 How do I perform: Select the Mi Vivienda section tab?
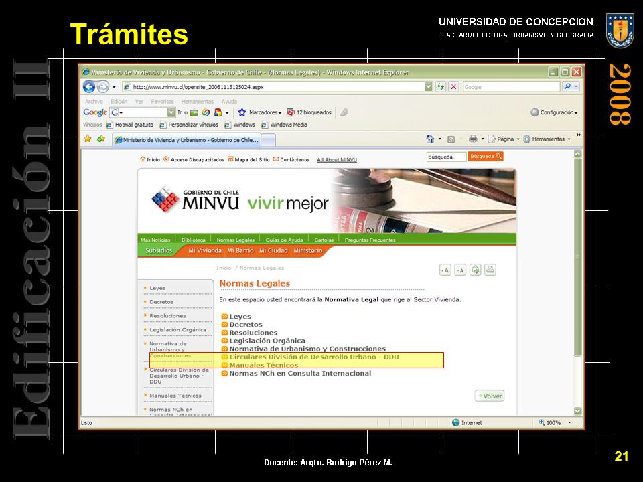pos(205,250)
